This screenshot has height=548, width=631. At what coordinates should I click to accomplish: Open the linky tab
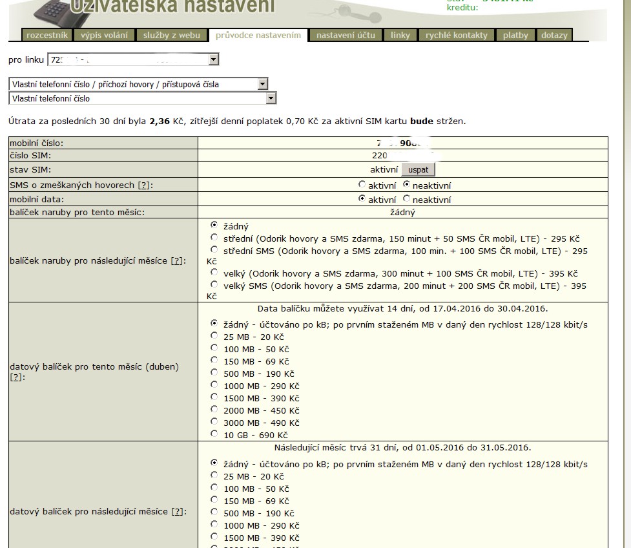click(400, 35)
